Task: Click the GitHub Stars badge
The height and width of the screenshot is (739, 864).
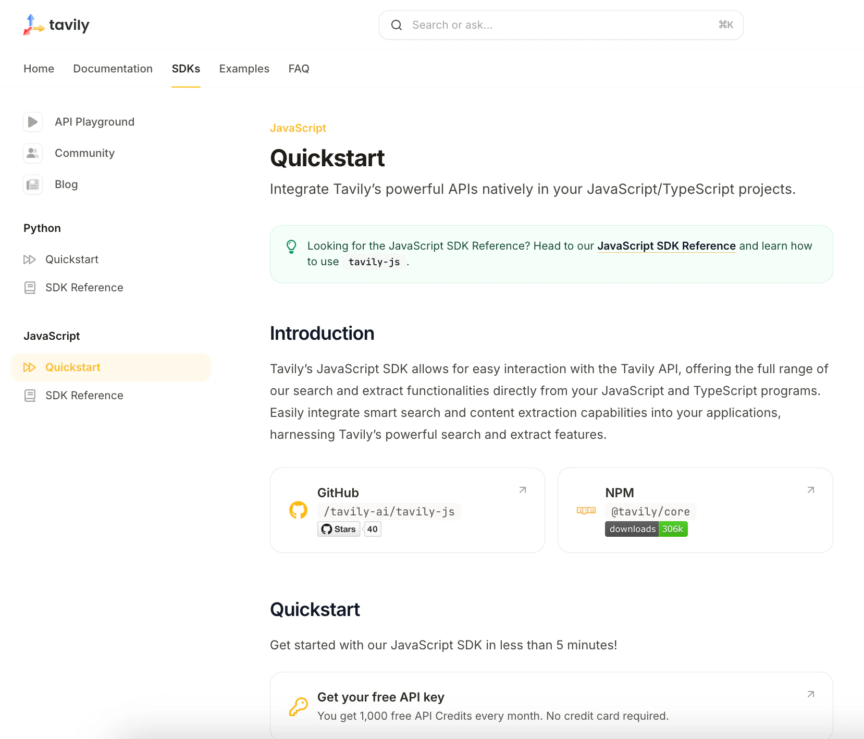Action: pyautogui.click(x=339, y=529)
